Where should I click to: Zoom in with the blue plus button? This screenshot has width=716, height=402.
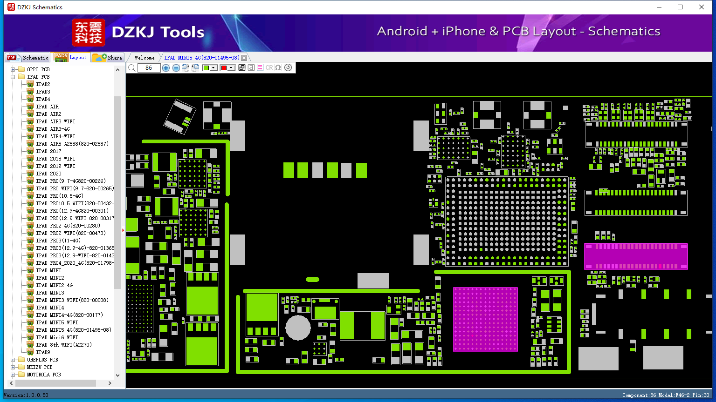click(x=166, y=68)
